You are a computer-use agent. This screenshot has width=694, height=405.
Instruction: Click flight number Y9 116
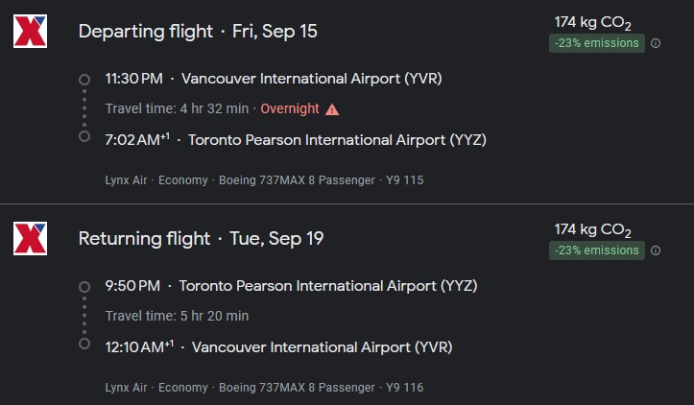coord(404,388)
